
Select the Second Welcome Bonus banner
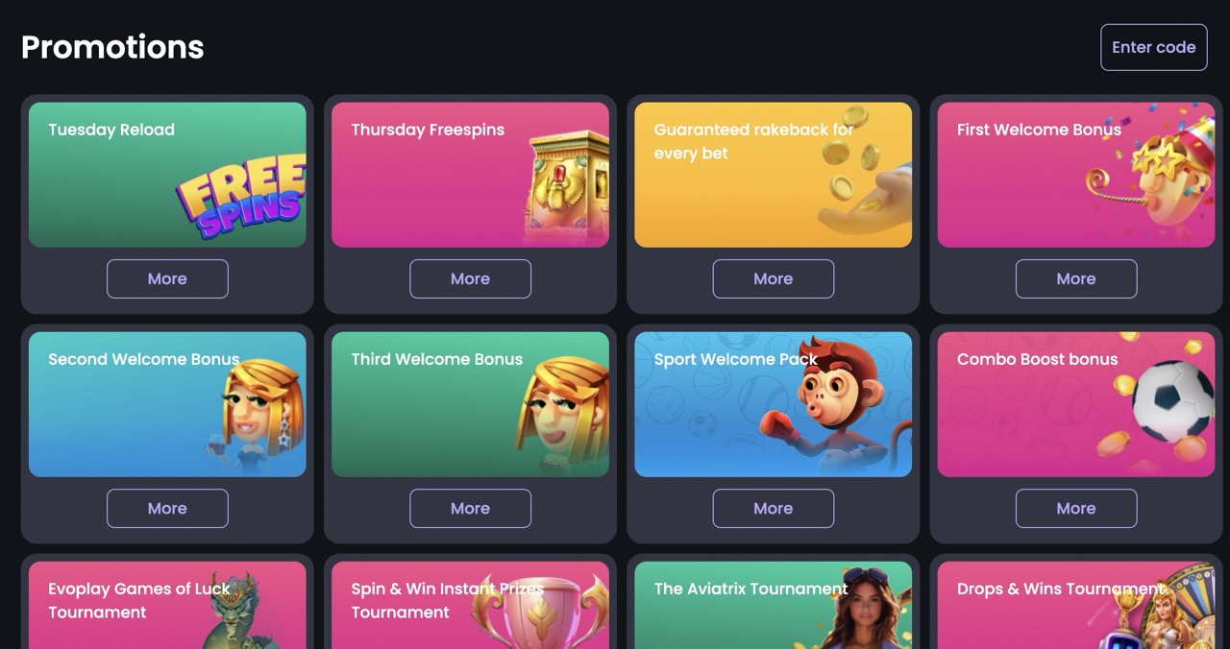167,404
